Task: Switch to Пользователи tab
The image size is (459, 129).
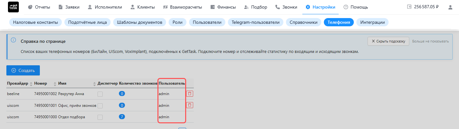Action: [x=207, y=22]
